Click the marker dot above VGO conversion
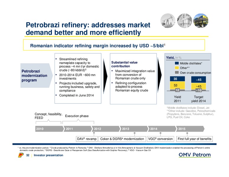The height and width of the screenshot is (177, 229). [x=161, y=133]
